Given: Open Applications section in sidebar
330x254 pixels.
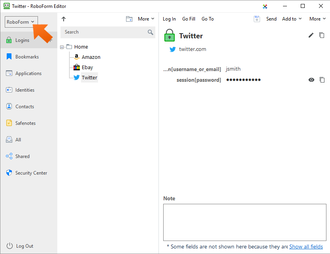Looking at the screenshot, I should tap(28, 73).
